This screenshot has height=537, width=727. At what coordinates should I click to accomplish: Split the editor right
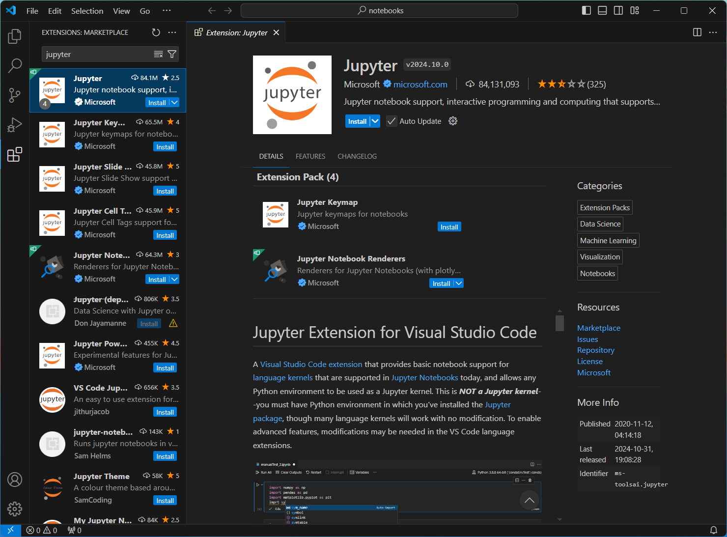click(697, 32)
